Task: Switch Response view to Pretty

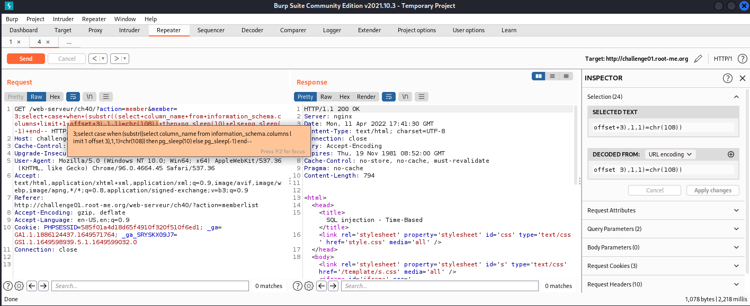Action: pyautogui.click(x=306, y=97)
